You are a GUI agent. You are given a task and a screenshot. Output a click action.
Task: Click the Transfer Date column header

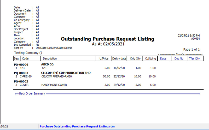tap(163, 59)
